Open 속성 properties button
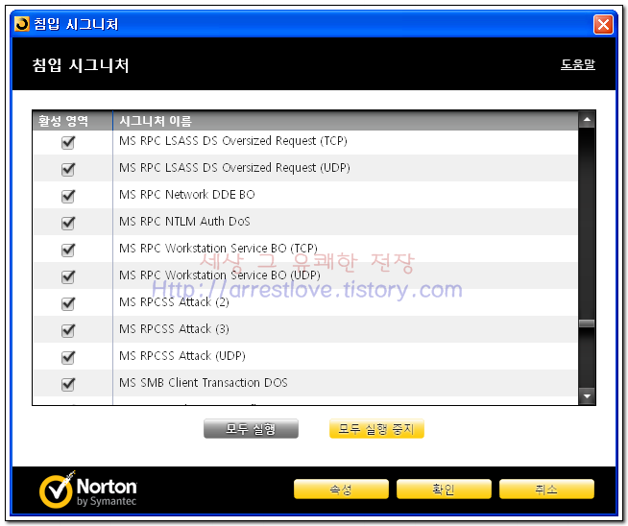This screenshot has width=628, height=526. click(341, 490)
